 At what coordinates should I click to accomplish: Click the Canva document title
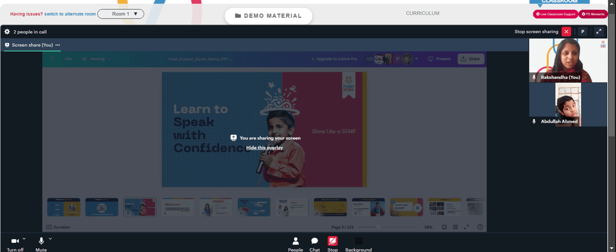[x=200, y=59]
